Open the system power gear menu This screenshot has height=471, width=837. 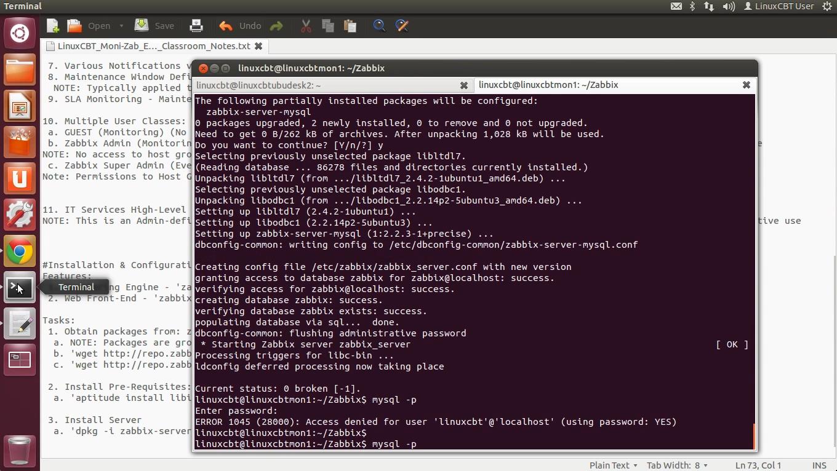point(827,6)
